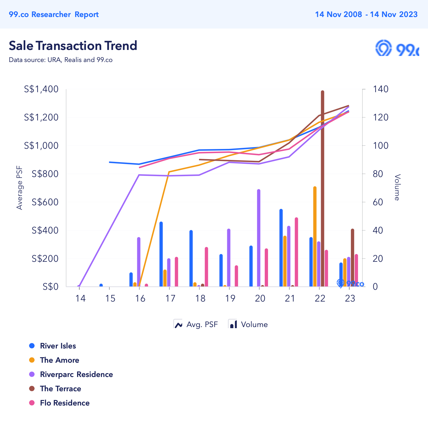Click the x-axis label 14
This screenshot has width=428, height=439.
[x=80, y=298]
